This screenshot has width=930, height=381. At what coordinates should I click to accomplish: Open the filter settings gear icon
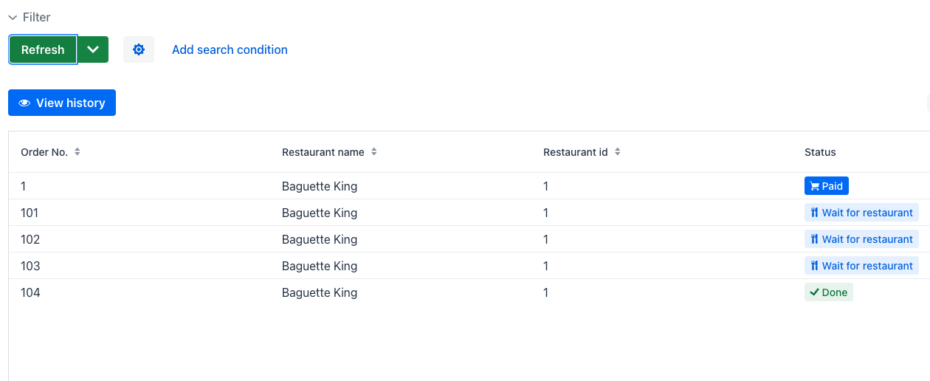click(139, 49)
